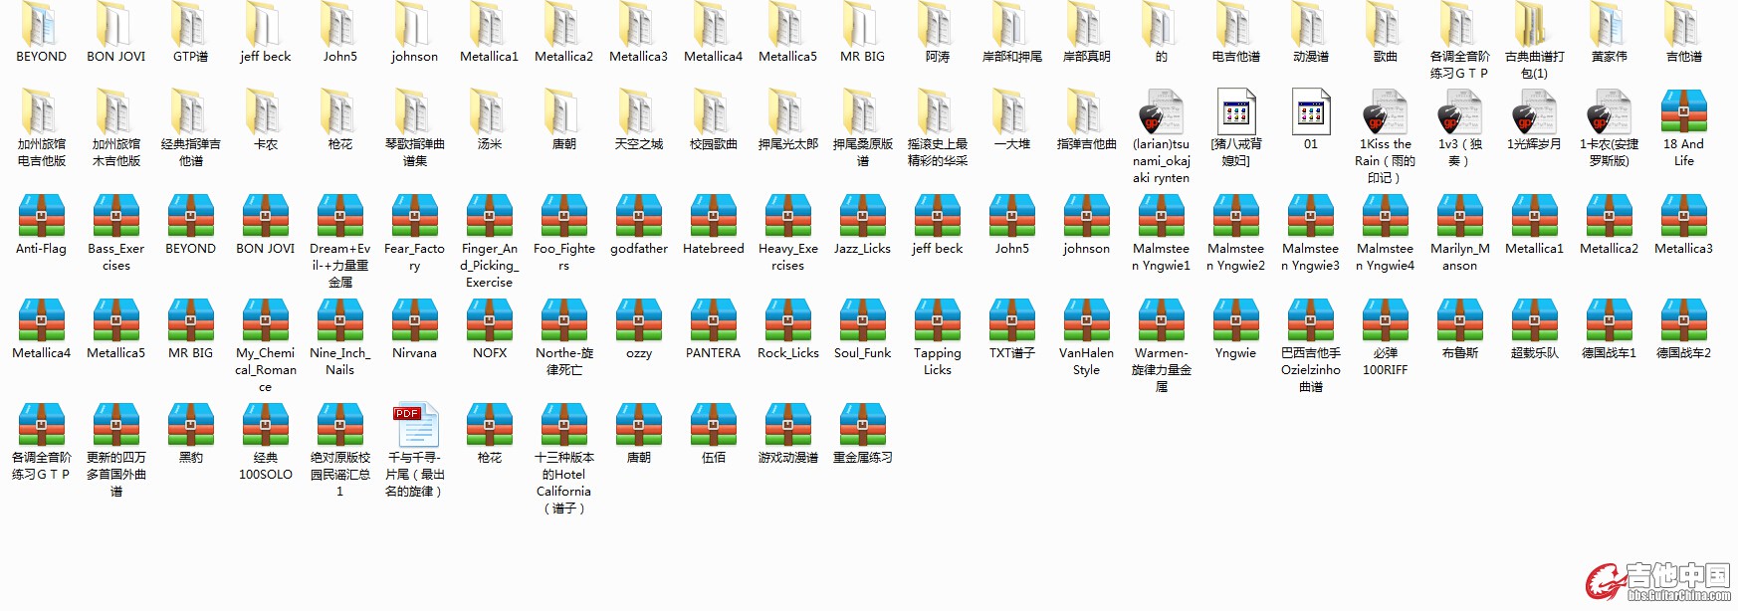Image resolution: width=1738 pixels, height=611 pixels.
Task: Select the 1光辉岁月 Guitar Pro file icon
Action: (x=1535, y=111)
